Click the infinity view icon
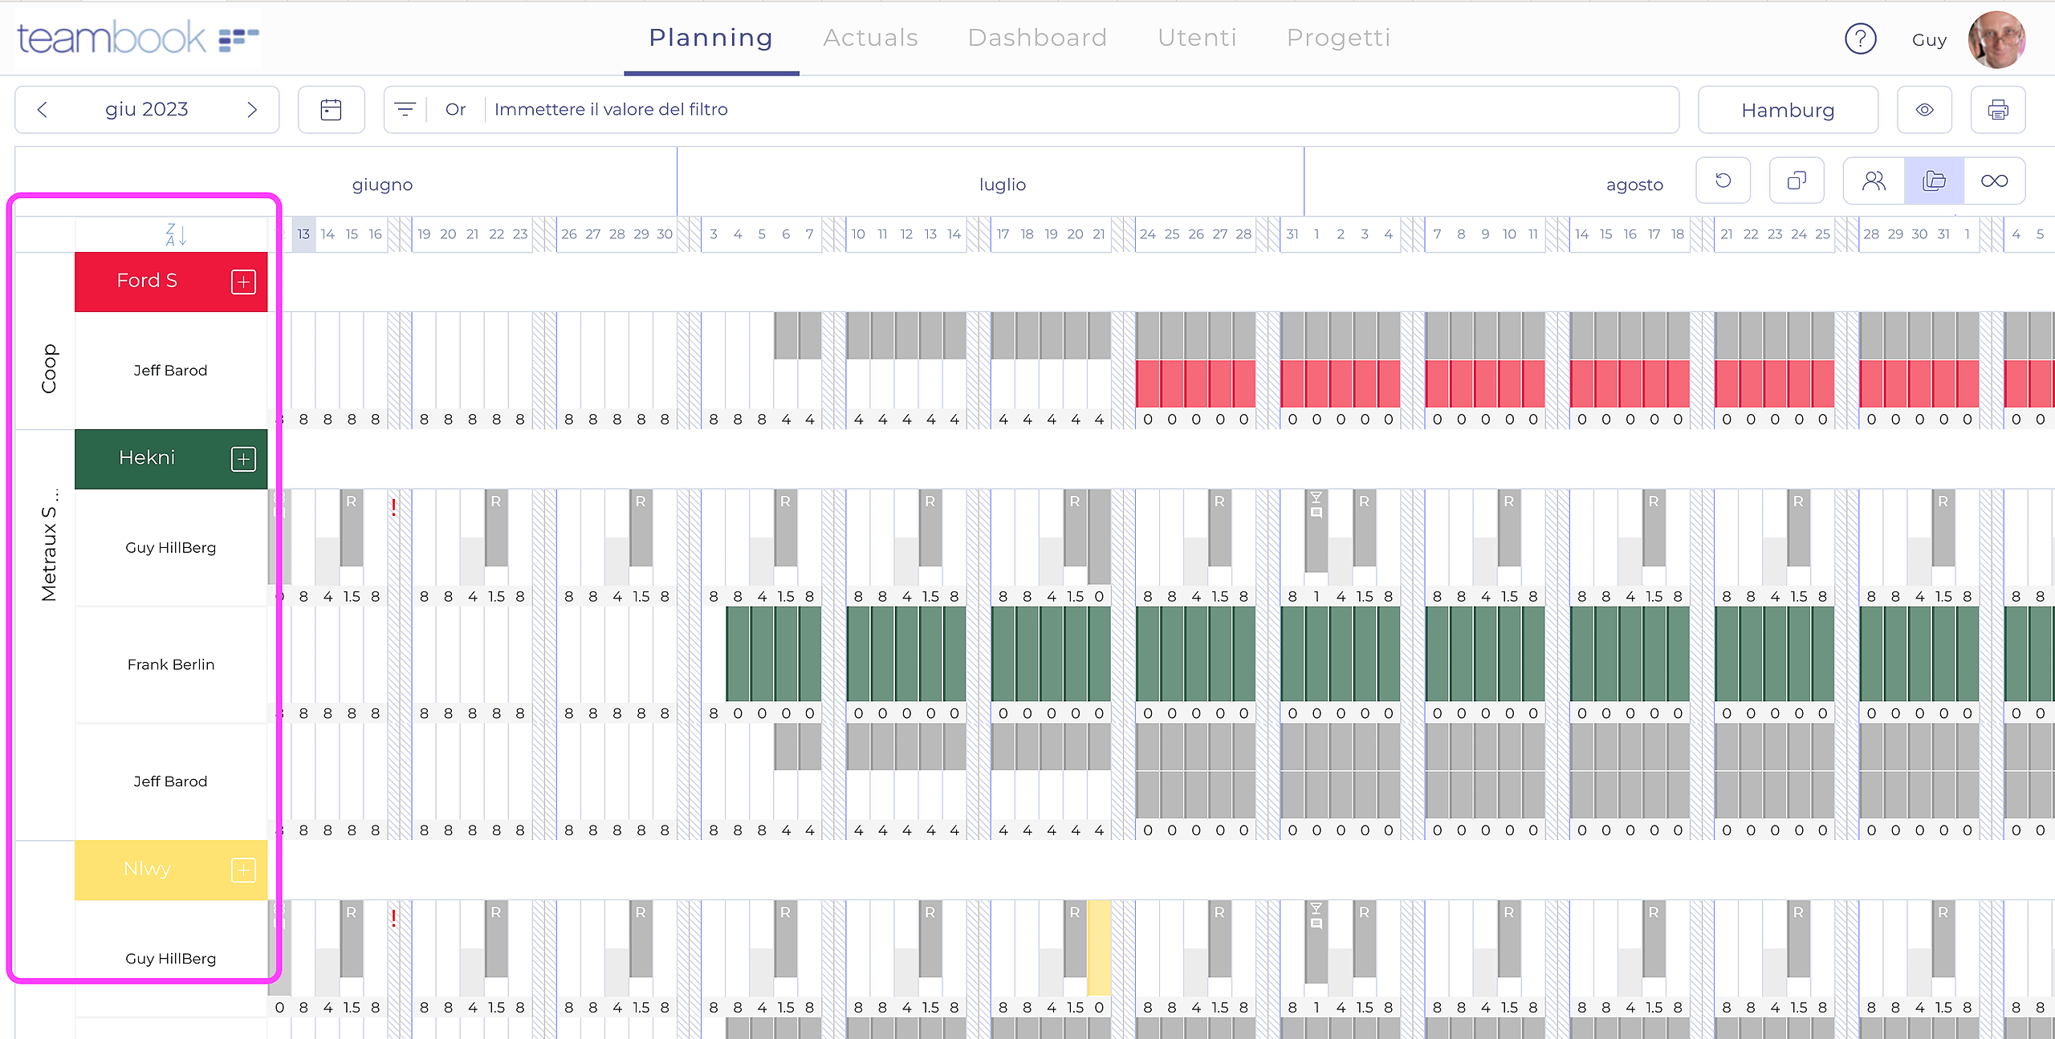 click(x=1994, y=181)
